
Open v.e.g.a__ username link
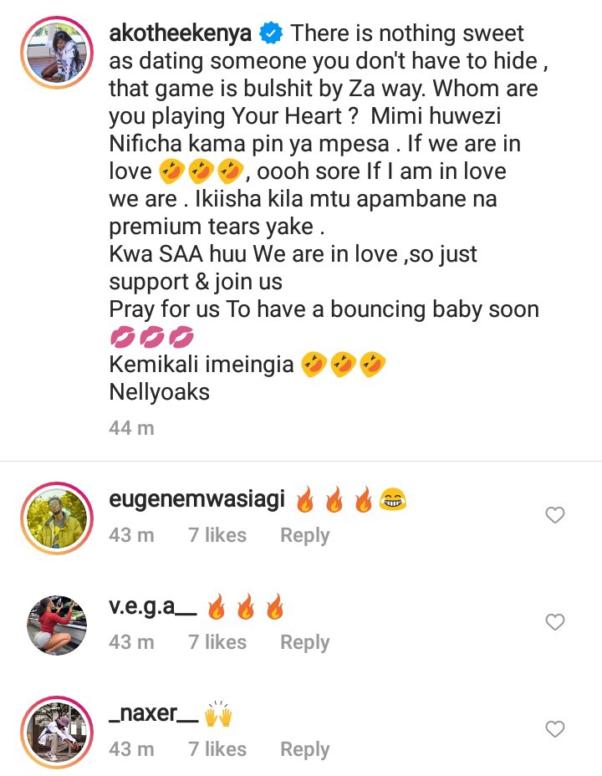pyautogui.click(x=153, y=606)
